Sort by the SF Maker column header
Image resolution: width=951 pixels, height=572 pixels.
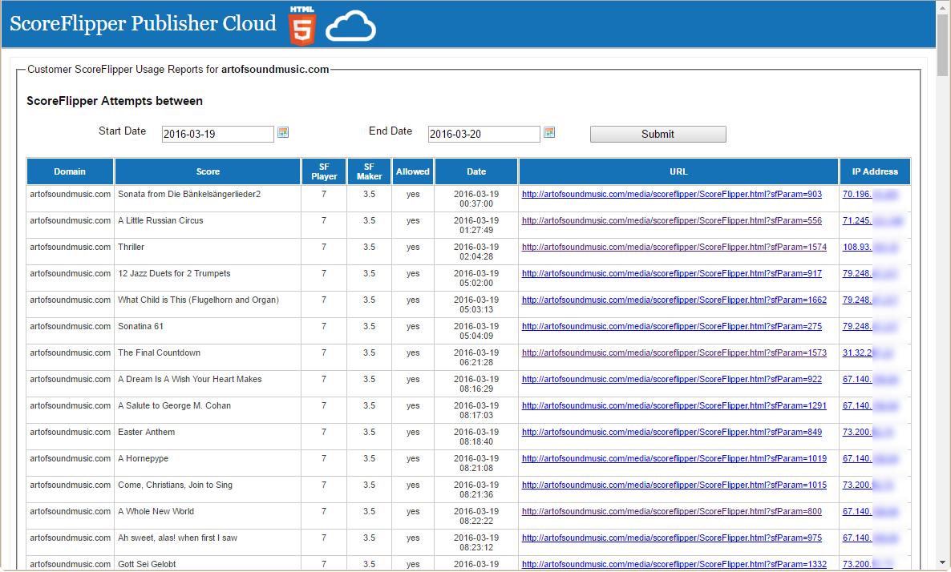point(370,171)
